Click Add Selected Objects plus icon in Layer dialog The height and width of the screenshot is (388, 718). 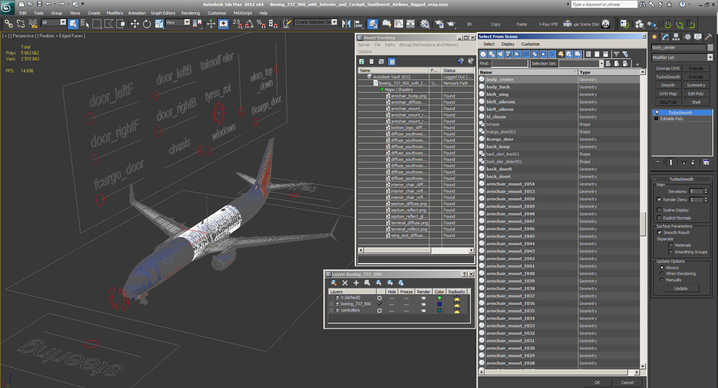[356, 283]
